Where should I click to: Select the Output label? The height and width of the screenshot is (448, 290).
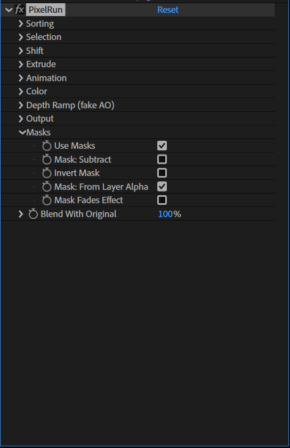pos(40,118)
